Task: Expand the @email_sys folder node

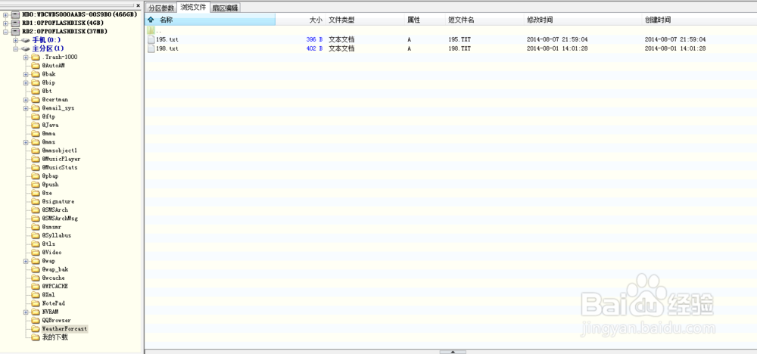Action: click(26, 108)
